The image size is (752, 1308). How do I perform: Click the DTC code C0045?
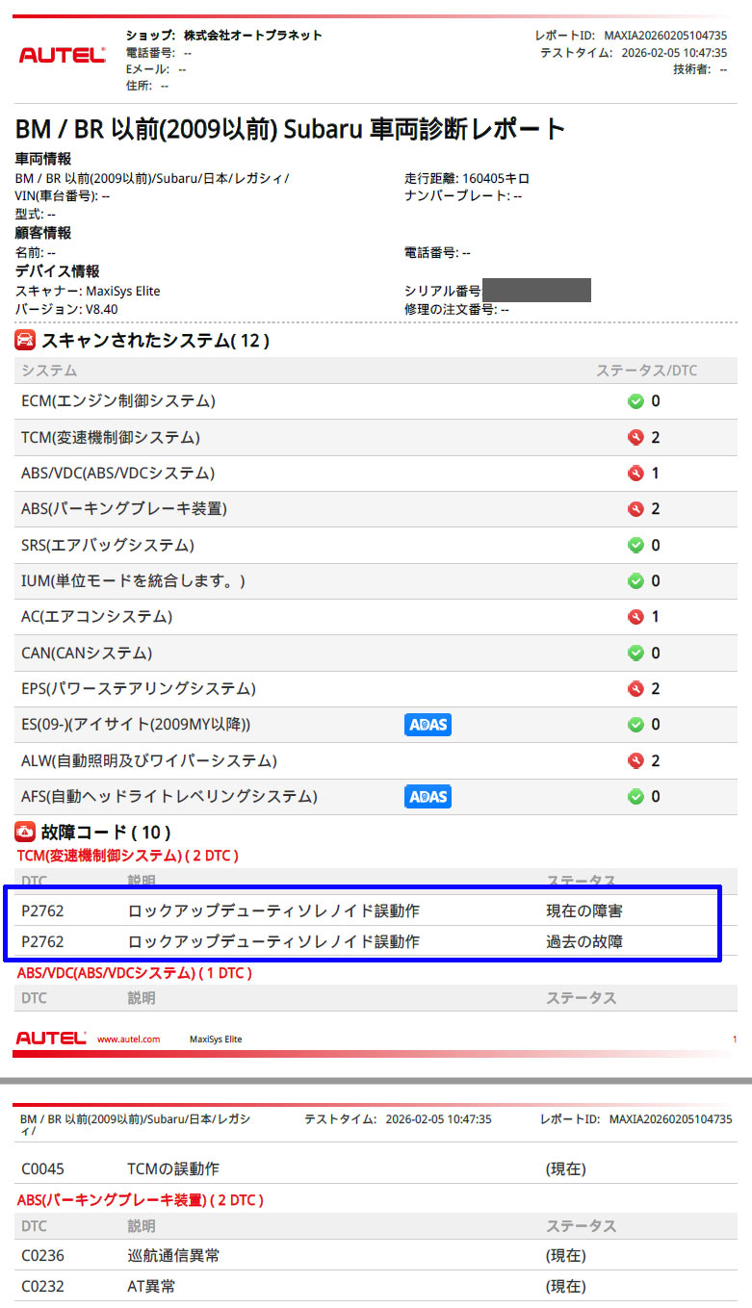click(x=42, y=1168)
